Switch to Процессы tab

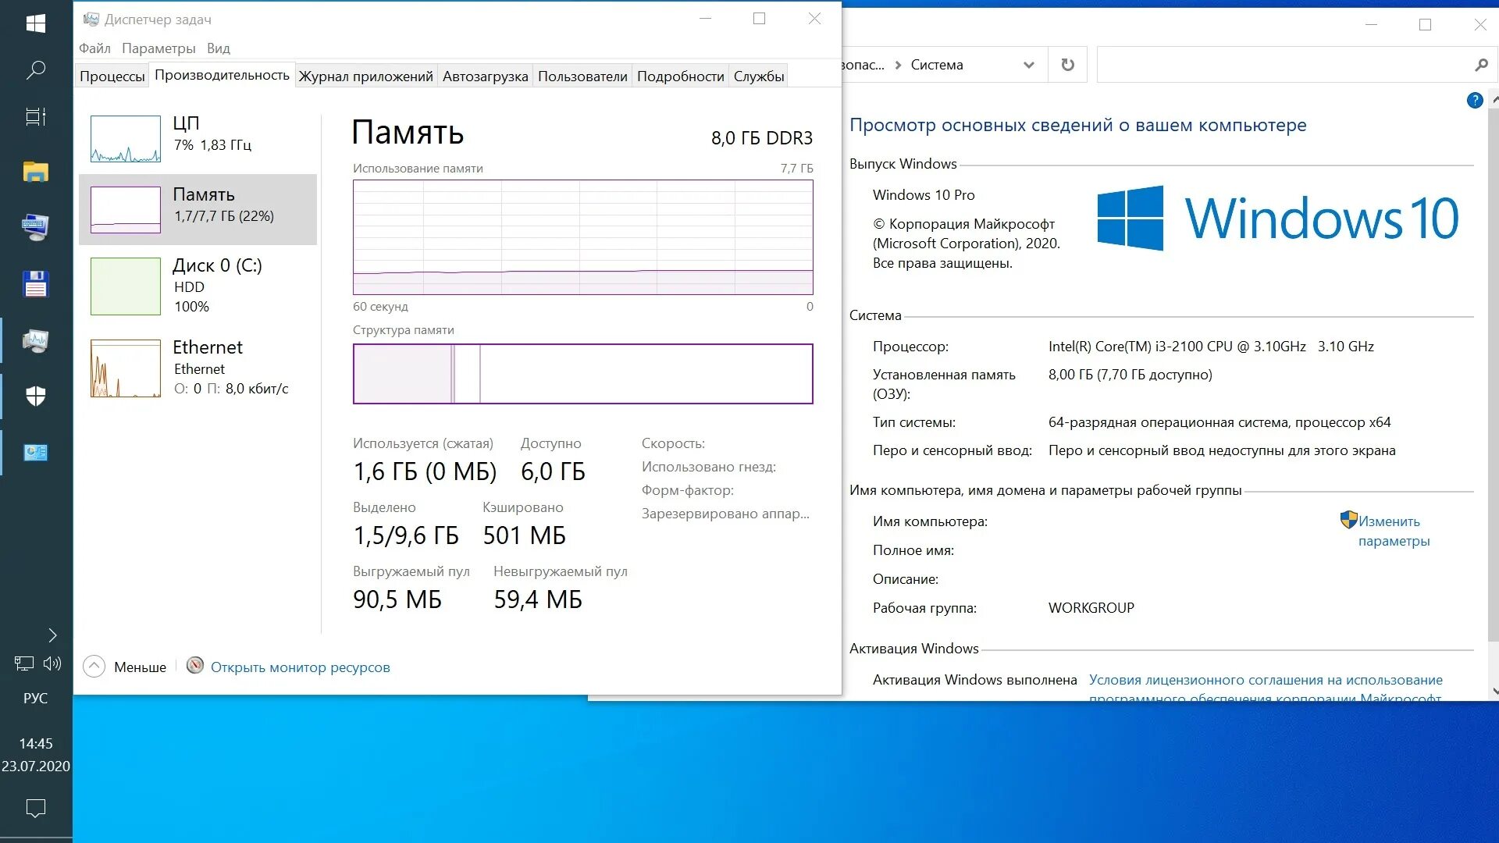click(x=112, y=76)
